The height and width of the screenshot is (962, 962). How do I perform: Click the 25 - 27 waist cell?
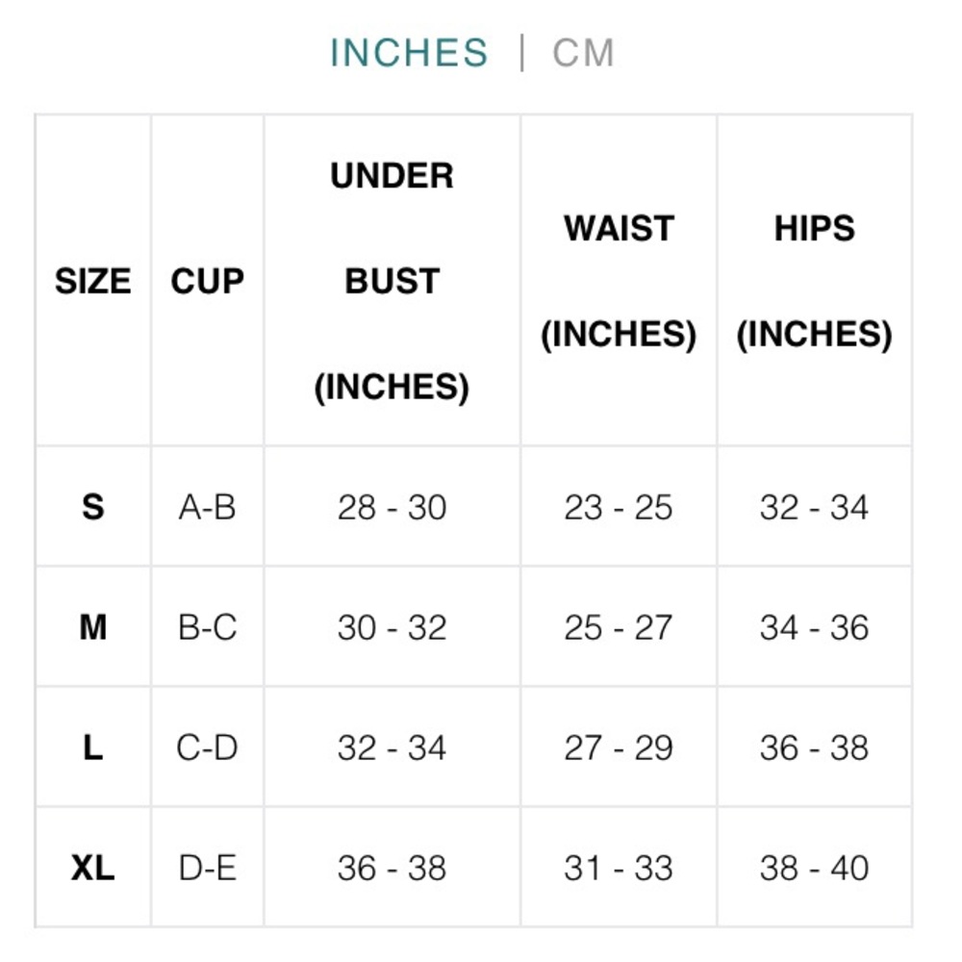[x=619, y=627]
